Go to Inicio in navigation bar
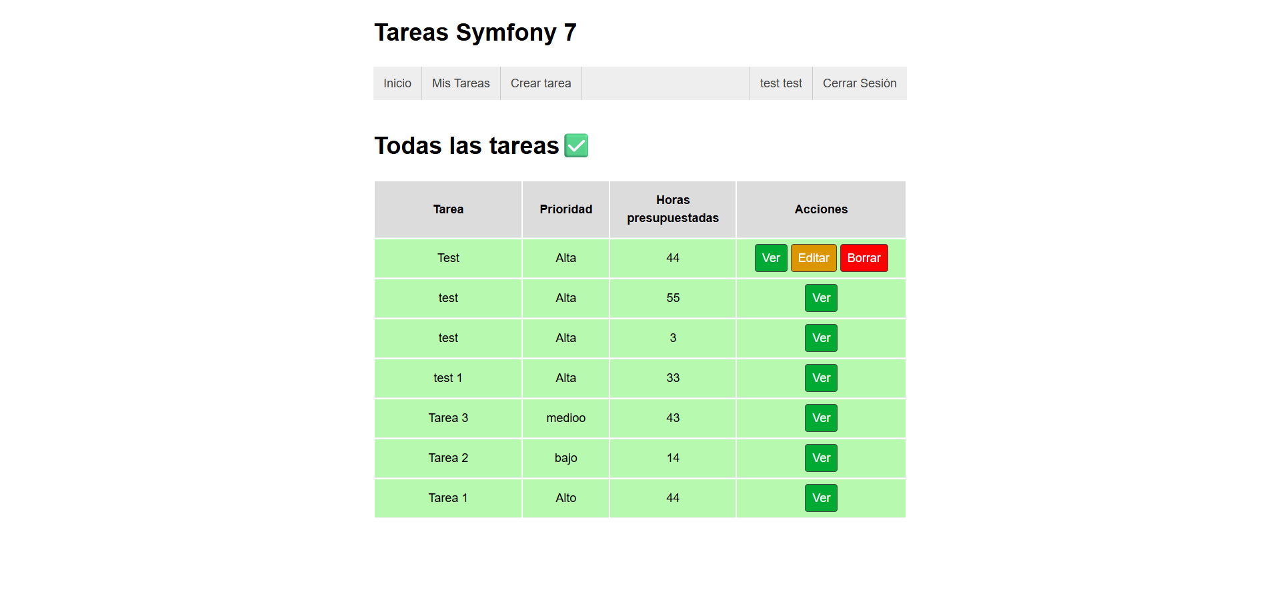The height and width of the screenshot is (604, 1275). (397, 83)
